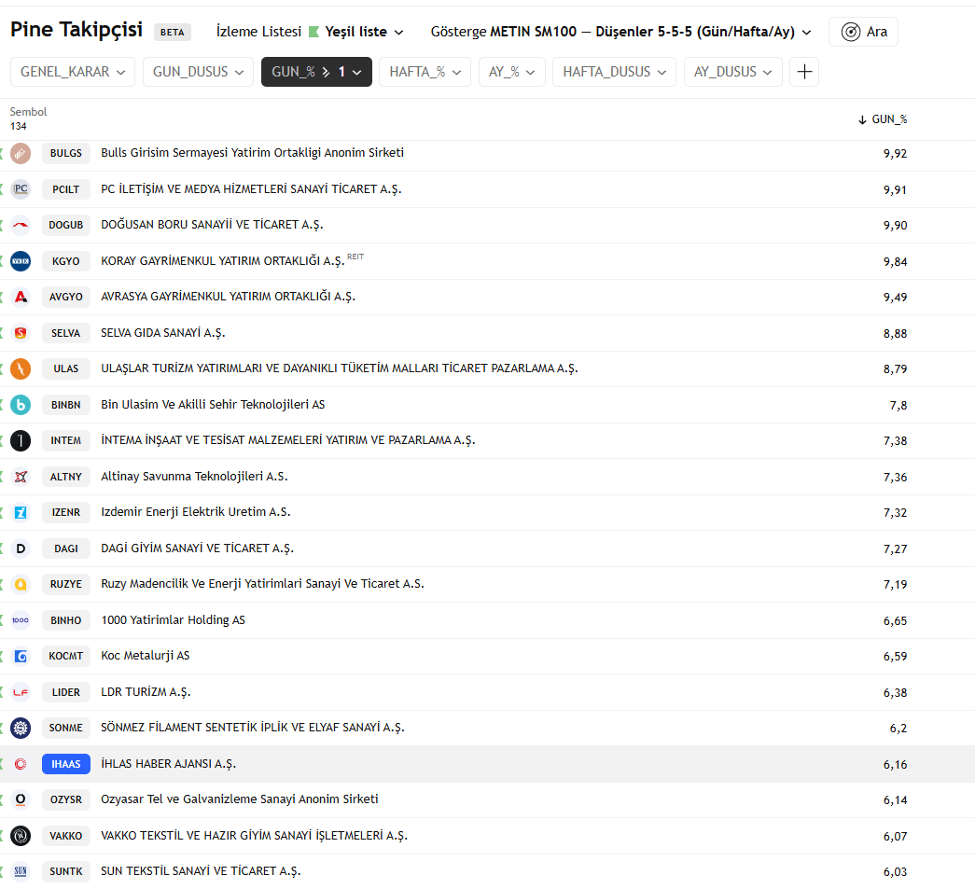Click the RUZYE company logo icon

21,584
